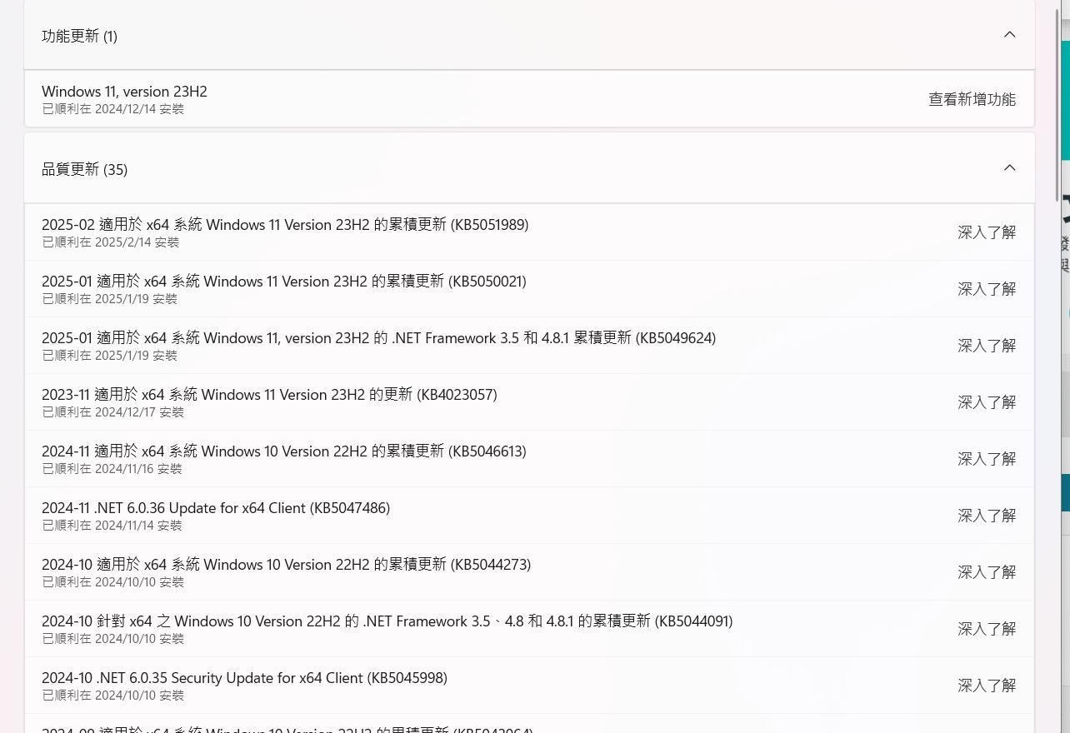Open 查看新增功能 for Windows 11 version 23H2

coord(972,98)
